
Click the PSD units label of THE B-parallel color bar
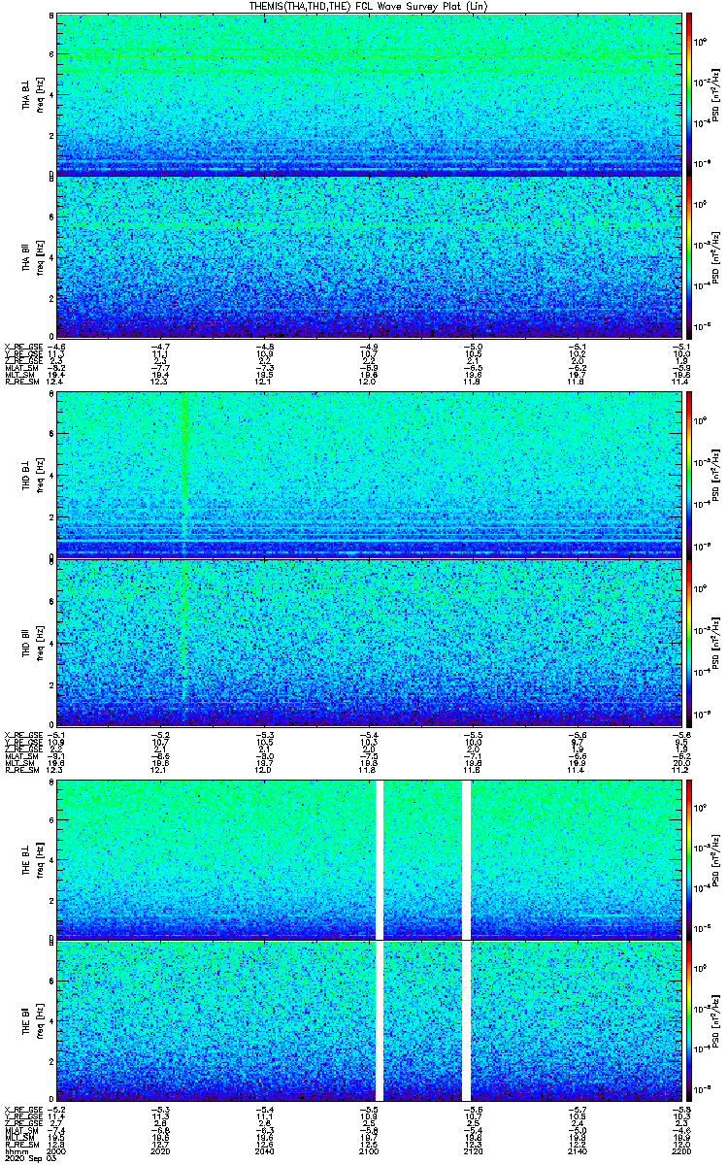(716, 1020)
